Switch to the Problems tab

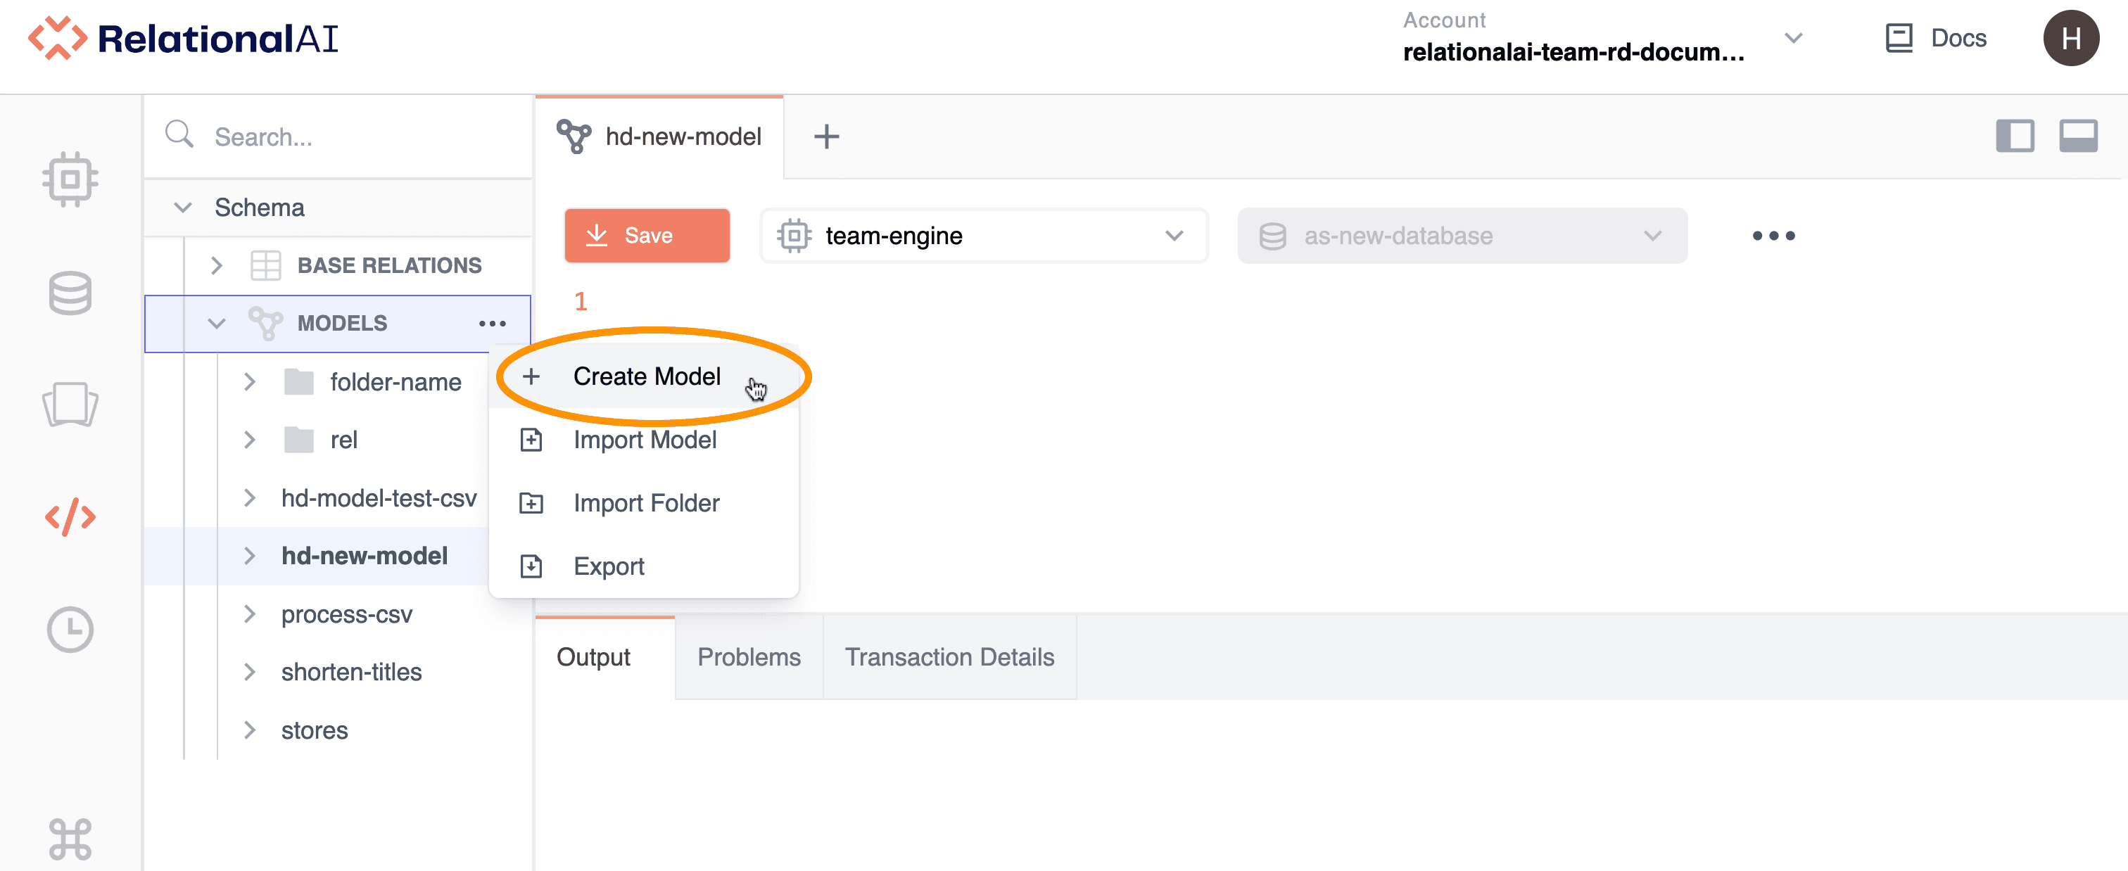point(749,657)
